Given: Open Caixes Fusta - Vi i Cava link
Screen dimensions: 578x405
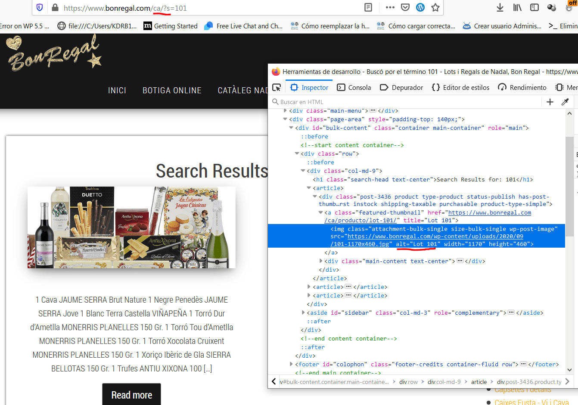Looking at the screenshot, I should pos(532,402).
